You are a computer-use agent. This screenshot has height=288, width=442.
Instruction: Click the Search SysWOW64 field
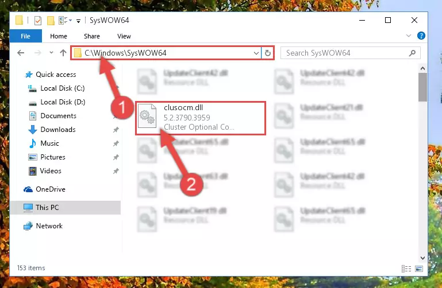(x=351, y=53)
